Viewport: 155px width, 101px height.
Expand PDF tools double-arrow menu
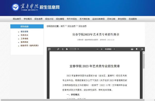pos(142,49)
